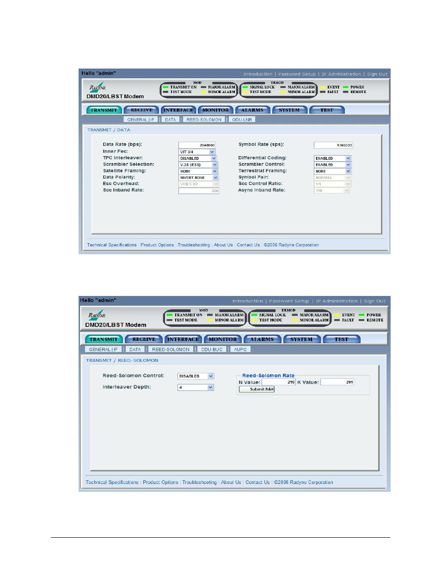Open the INTERFACE tab on the Transmit/Data page

click(178, 110)
